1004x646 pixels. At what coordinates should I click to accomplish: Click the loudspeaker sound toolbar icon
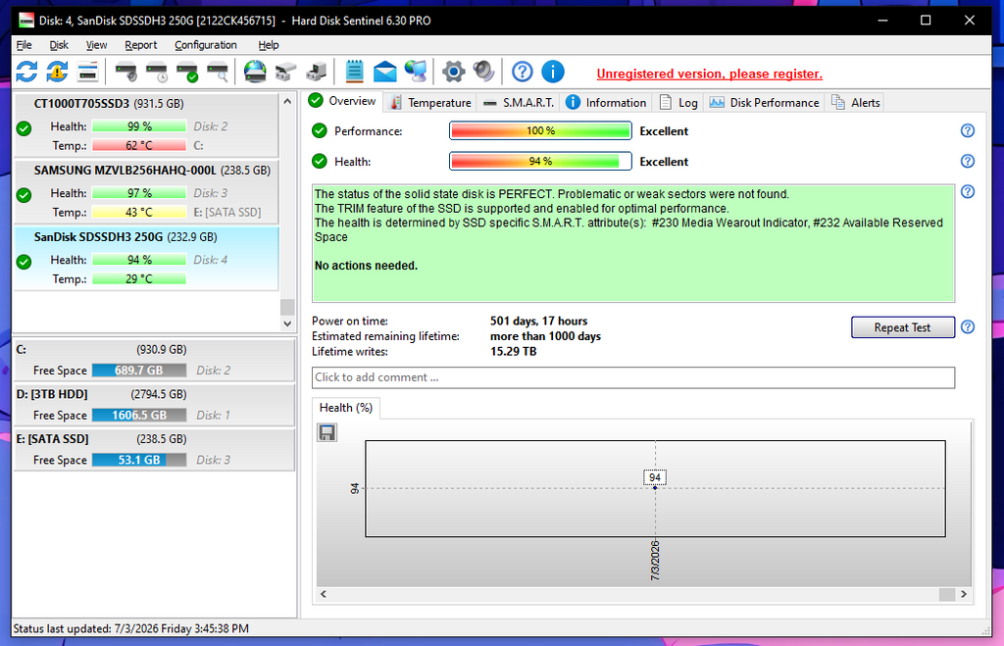(484, 72)
